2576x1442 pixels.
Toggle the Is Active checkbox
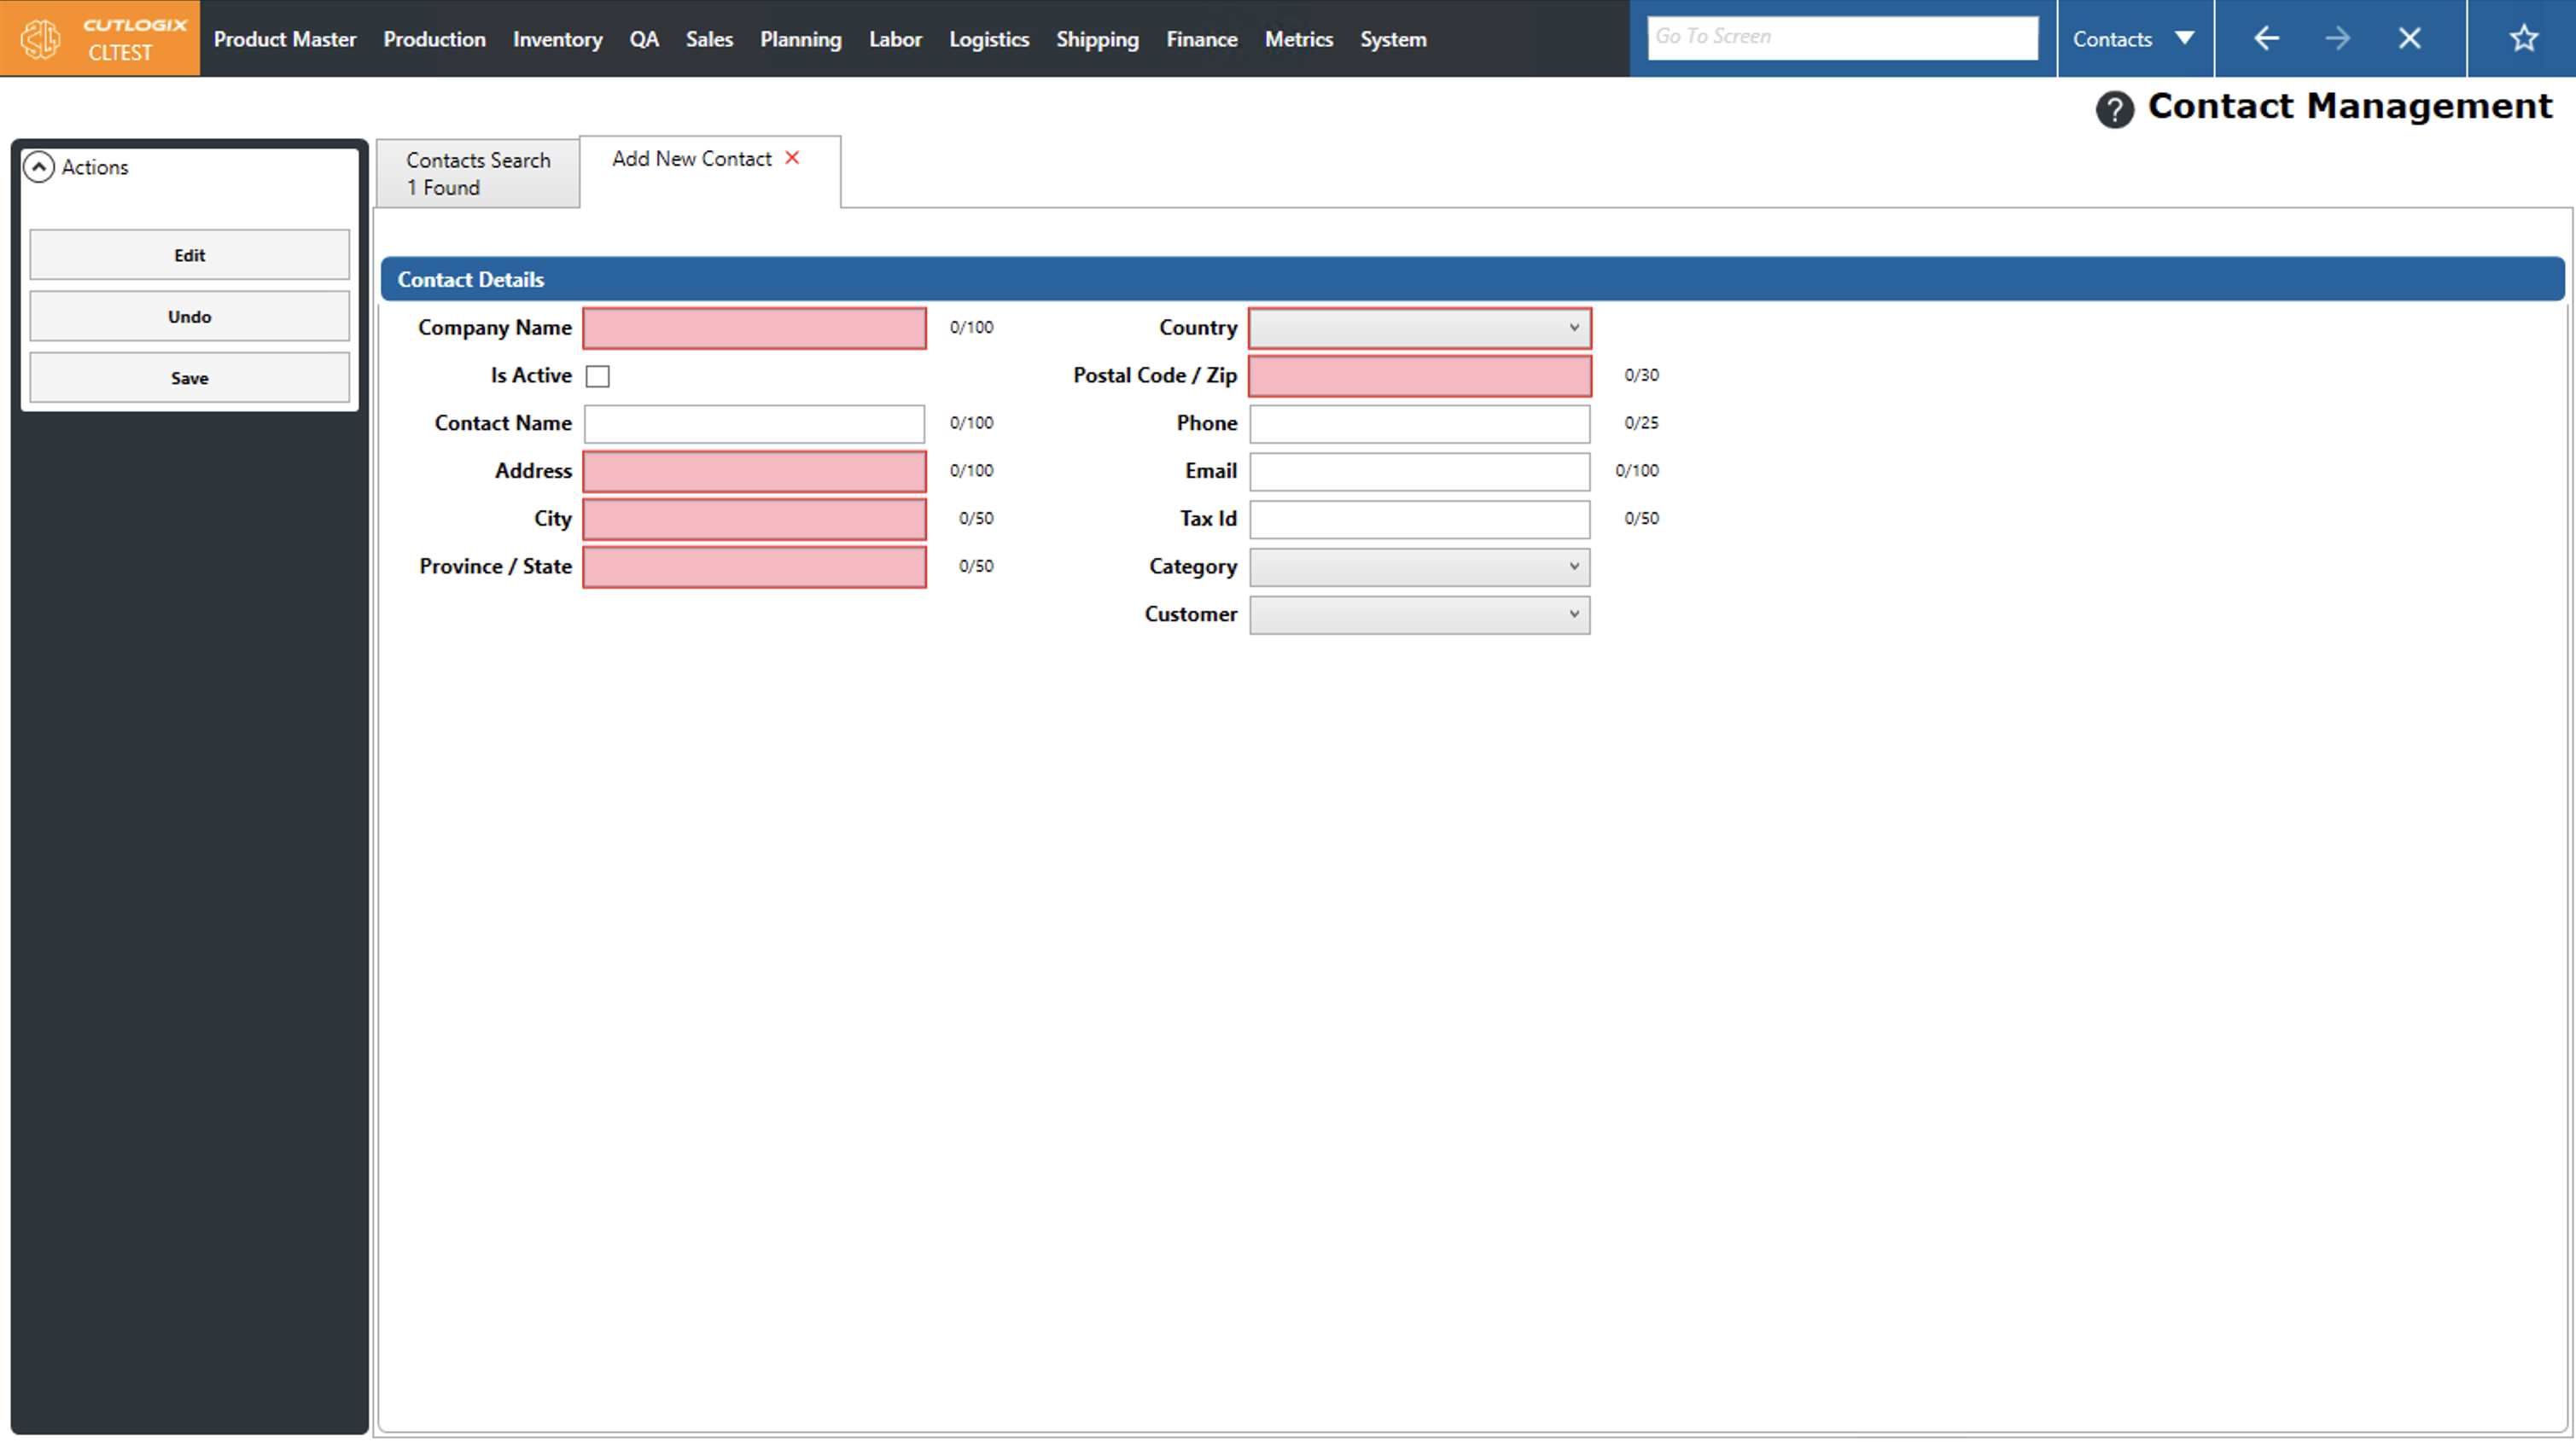(597, 376)
